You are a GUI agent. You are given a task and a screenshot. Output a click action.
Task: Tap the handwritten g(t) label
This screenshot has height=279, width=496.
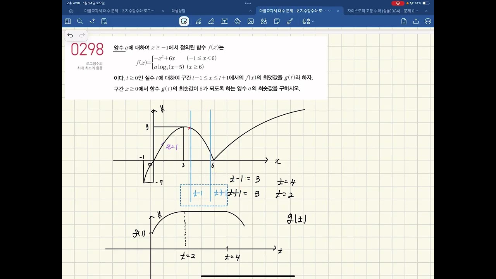[296, 219]
